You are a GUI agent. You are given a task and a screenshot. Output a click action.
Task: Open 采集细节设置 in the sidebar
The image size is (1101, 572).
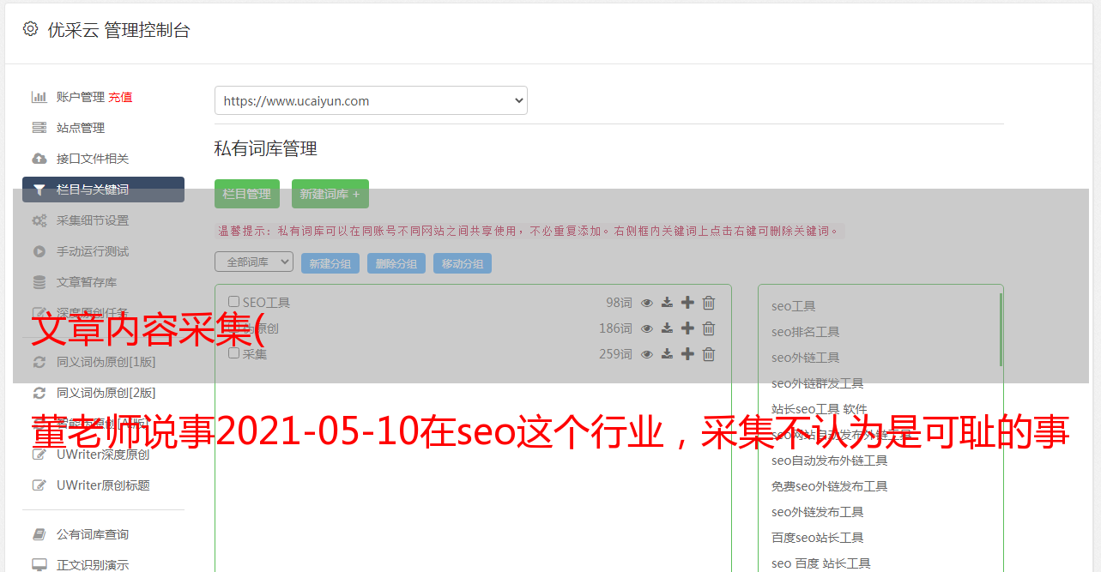click(93, 220)
